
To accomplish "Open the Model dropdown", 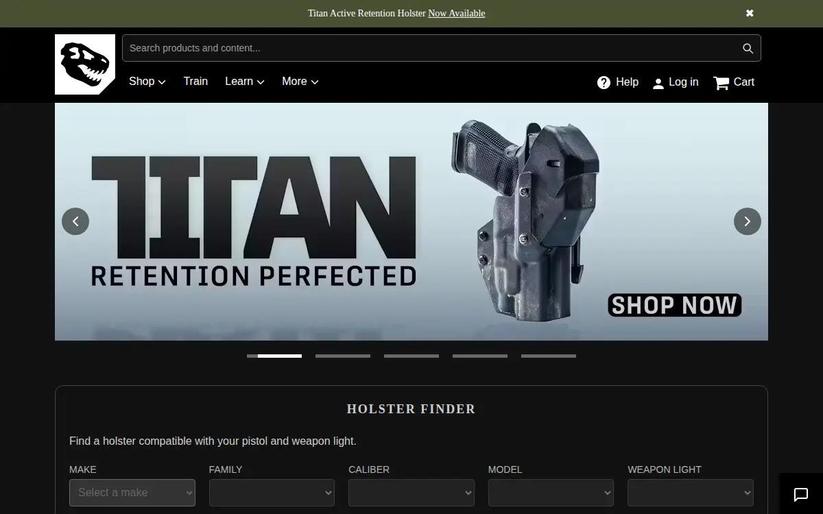I will pos(551,492).
